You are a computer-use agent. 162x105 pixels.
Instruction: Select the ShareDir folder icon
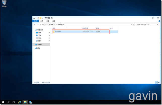click(x=54, y=32)
